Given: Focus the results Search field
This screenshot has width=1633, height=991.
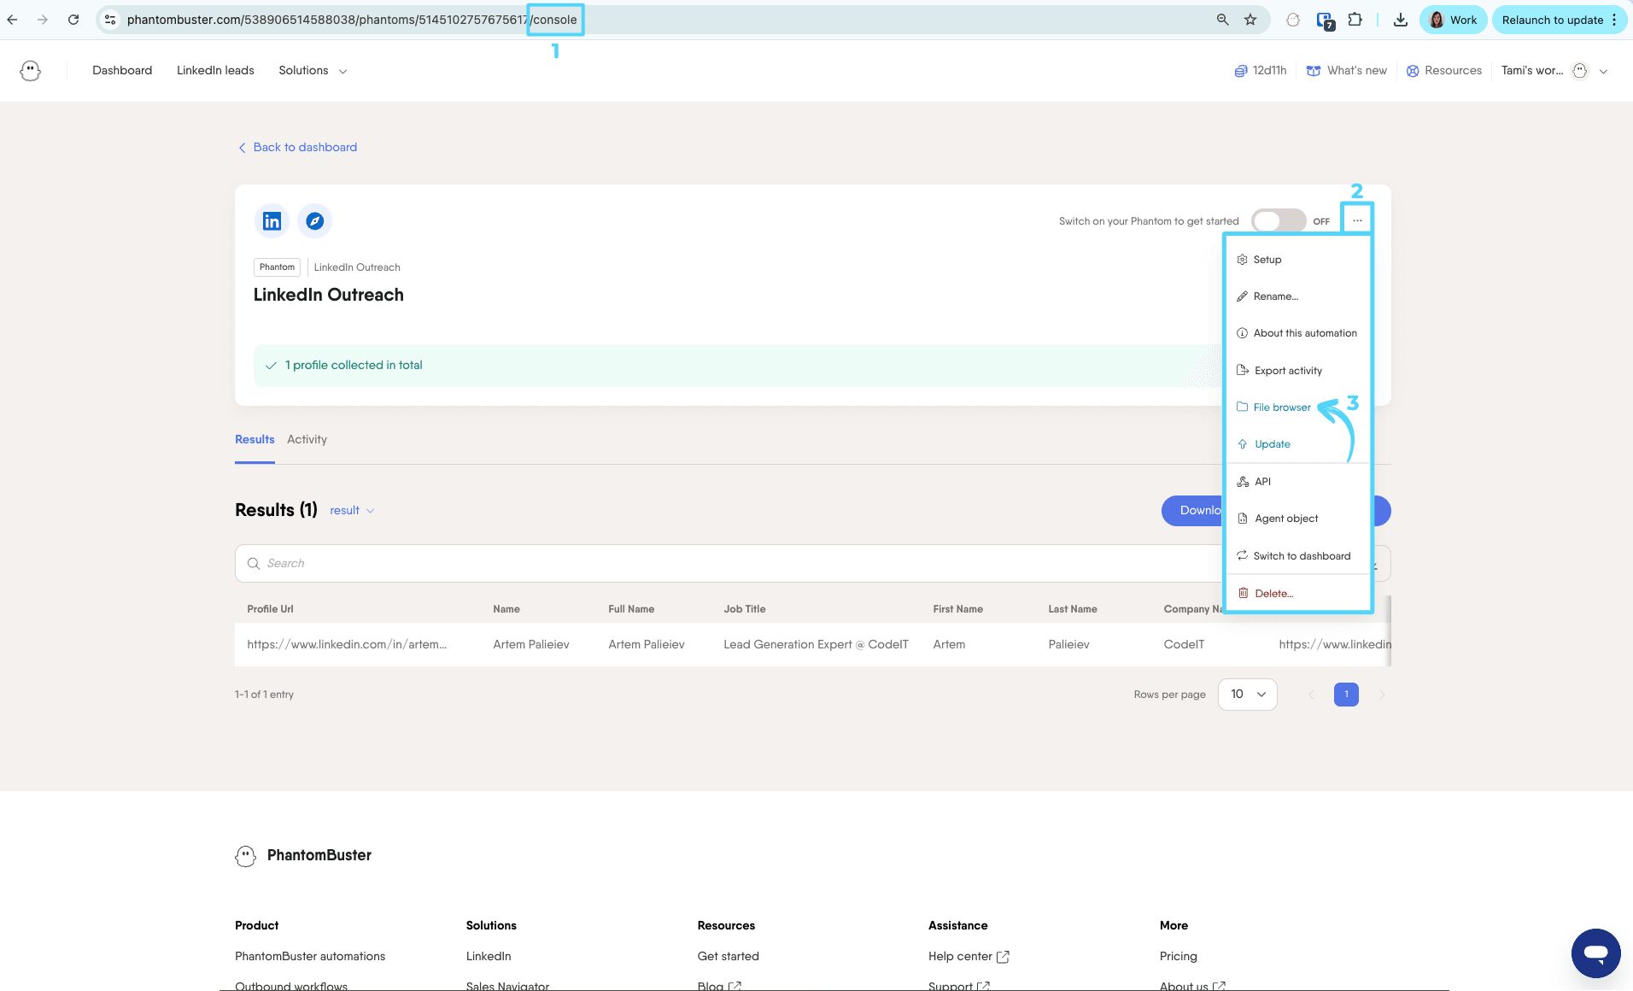Looking at the screenshot, I should pos(730,564).
